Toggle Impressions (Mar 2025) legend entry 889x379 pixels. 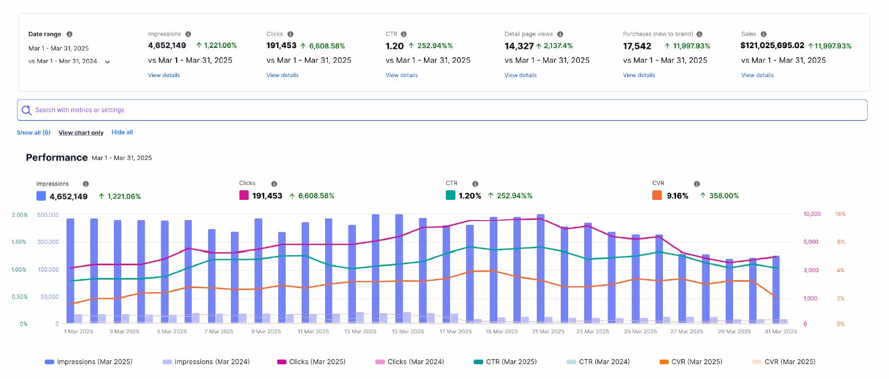click(x=88, y=362)
